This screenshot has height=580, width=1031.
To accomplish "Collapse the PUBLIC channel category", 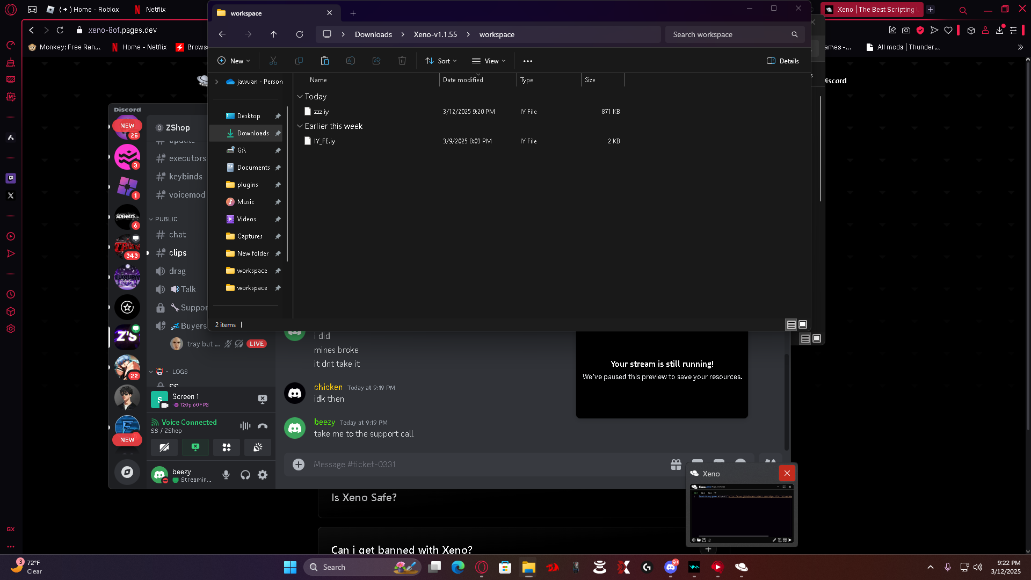I will pos(163,219).
